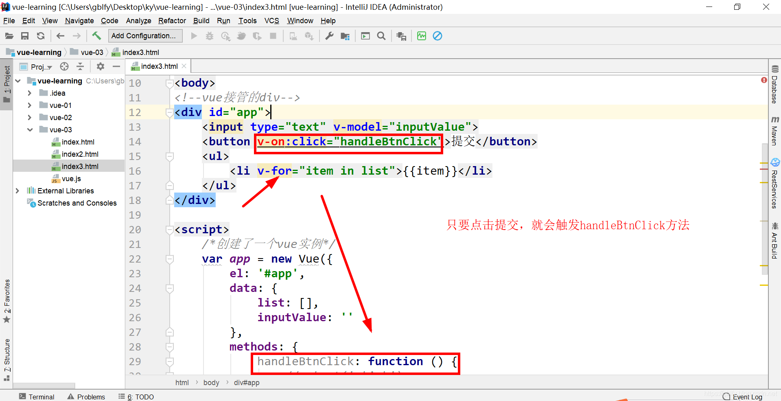This screenshot has width=781, height=401.
Task: Collapse the vue-03 folder
Action: [x=30, y=130]
